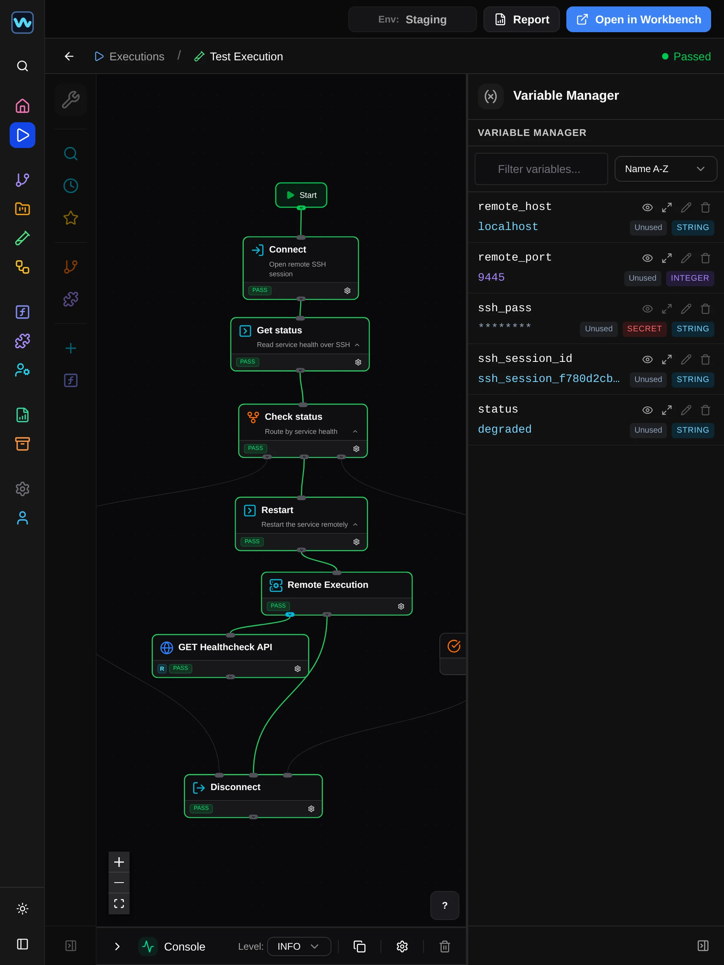
Task: Go to the Home icon in sidebar
Action: pyautogui.click(x=22, y=106)
